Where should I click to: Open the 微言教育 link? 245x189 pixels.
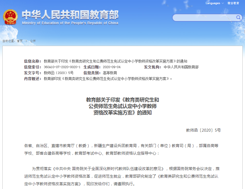click(x=233, y=3)
